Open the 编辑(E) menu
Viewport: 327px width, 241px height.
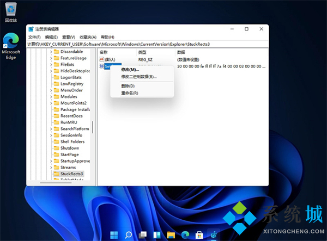tap(51, 37)
